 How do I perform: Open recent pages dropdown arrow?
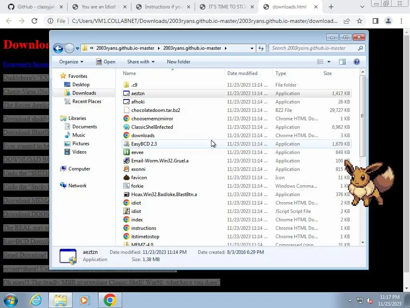point(77,49)
